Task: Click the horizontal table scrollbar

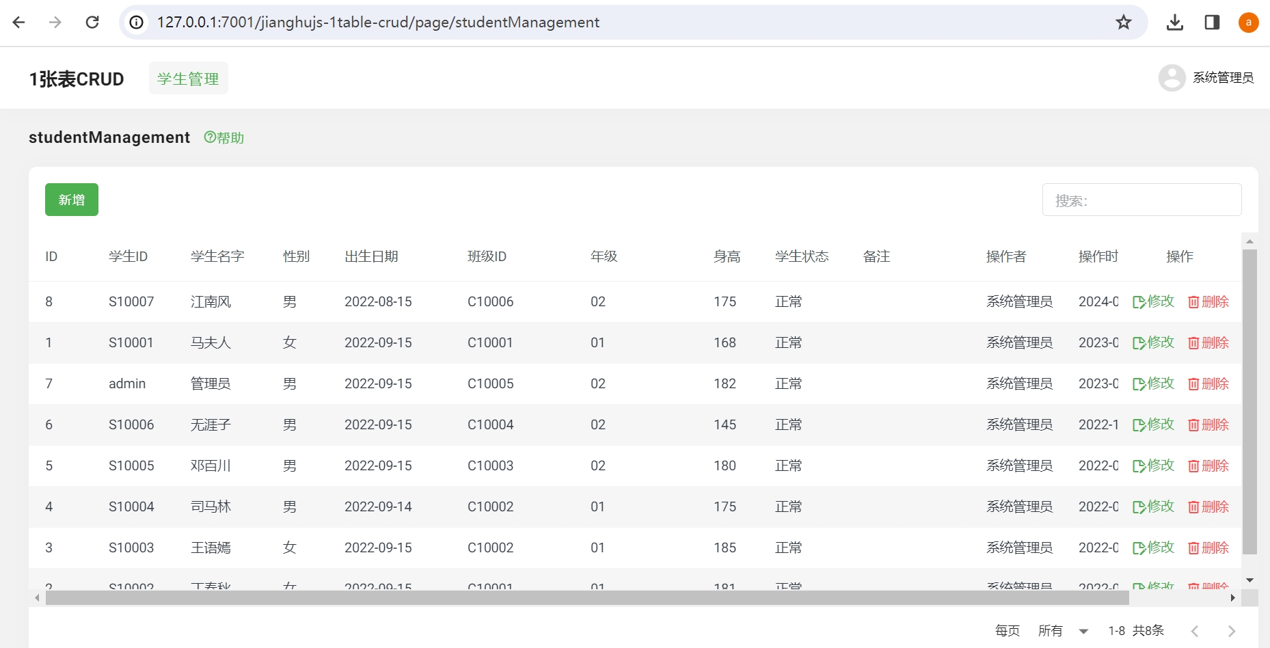Action: coord(586,598)
